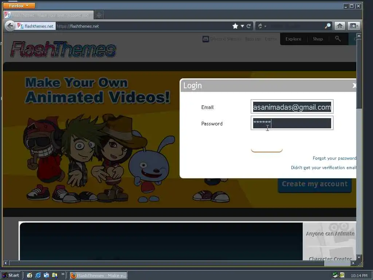This screenshot has height=280, width=373.
Task: Click the FlashThemes logo
Action: pyautogui.click(x=63, y=49)
